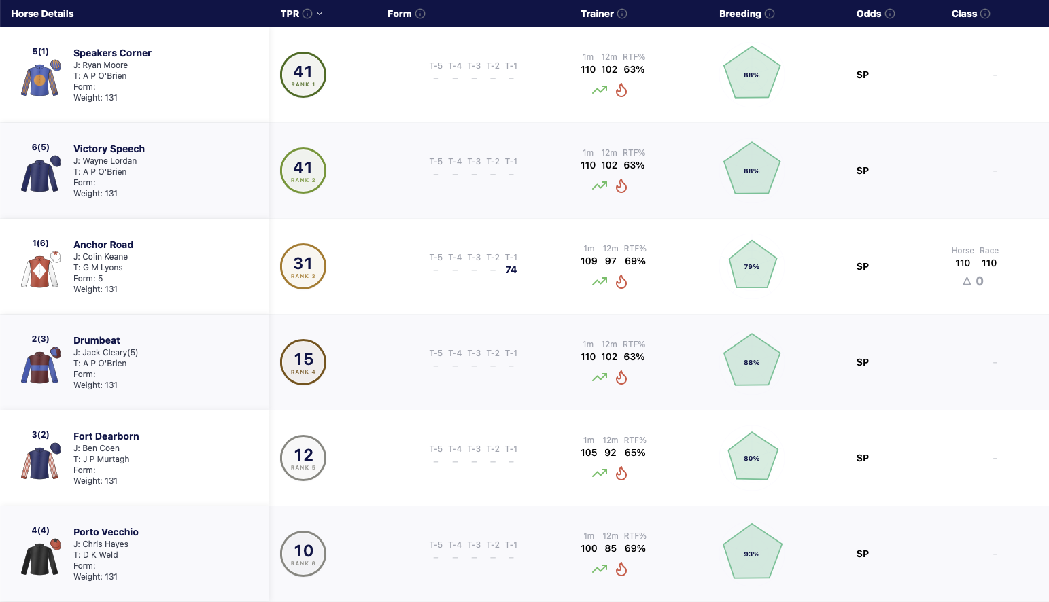
Task: Click the Odds column info icon
Action: 890,14
